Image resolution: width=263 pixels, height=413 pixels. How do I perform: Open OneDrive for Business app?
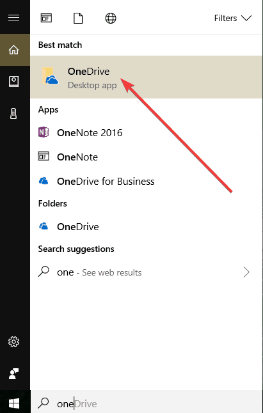click(147, 181)
